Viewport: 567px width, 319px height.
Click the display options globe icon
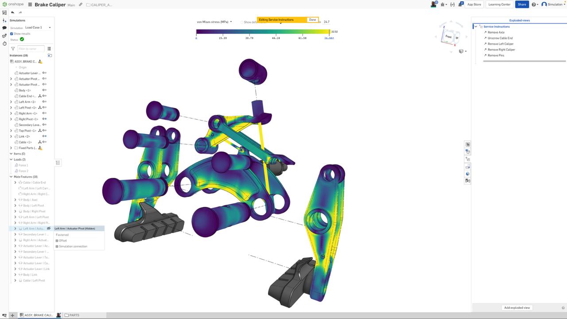pyautogui.click(x=467, y=174)
